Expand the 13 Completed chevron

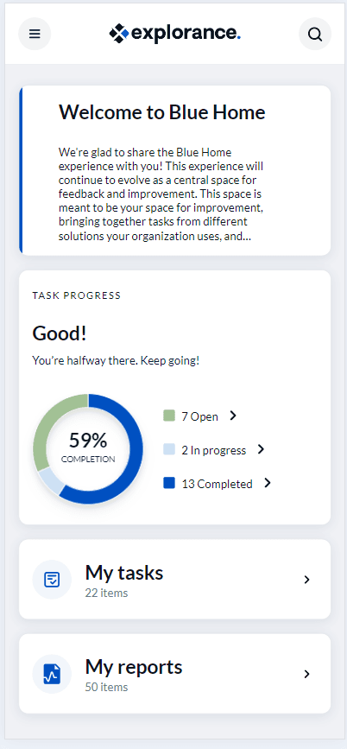click(268, 483)
